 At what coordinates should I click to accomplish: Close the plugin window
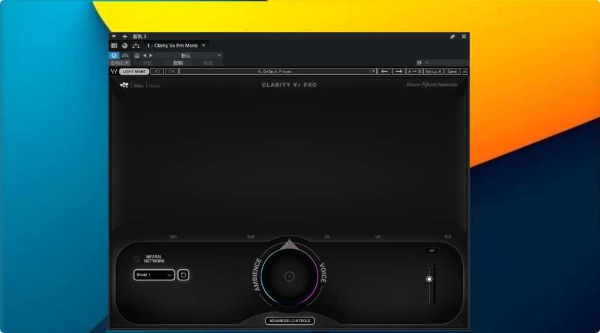point(464,37)
